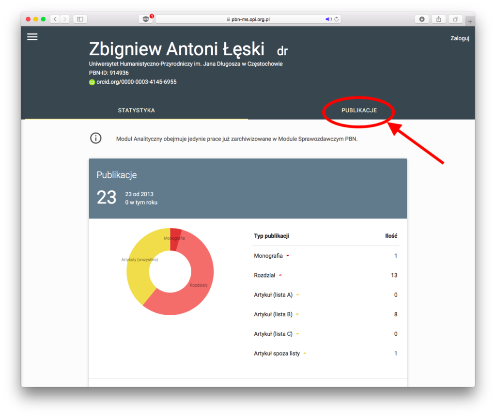This screenshot has width=496, height=417.
Task: Open the orcid.org/0000-0003-4145-6955 link
Action: (136, 82)
